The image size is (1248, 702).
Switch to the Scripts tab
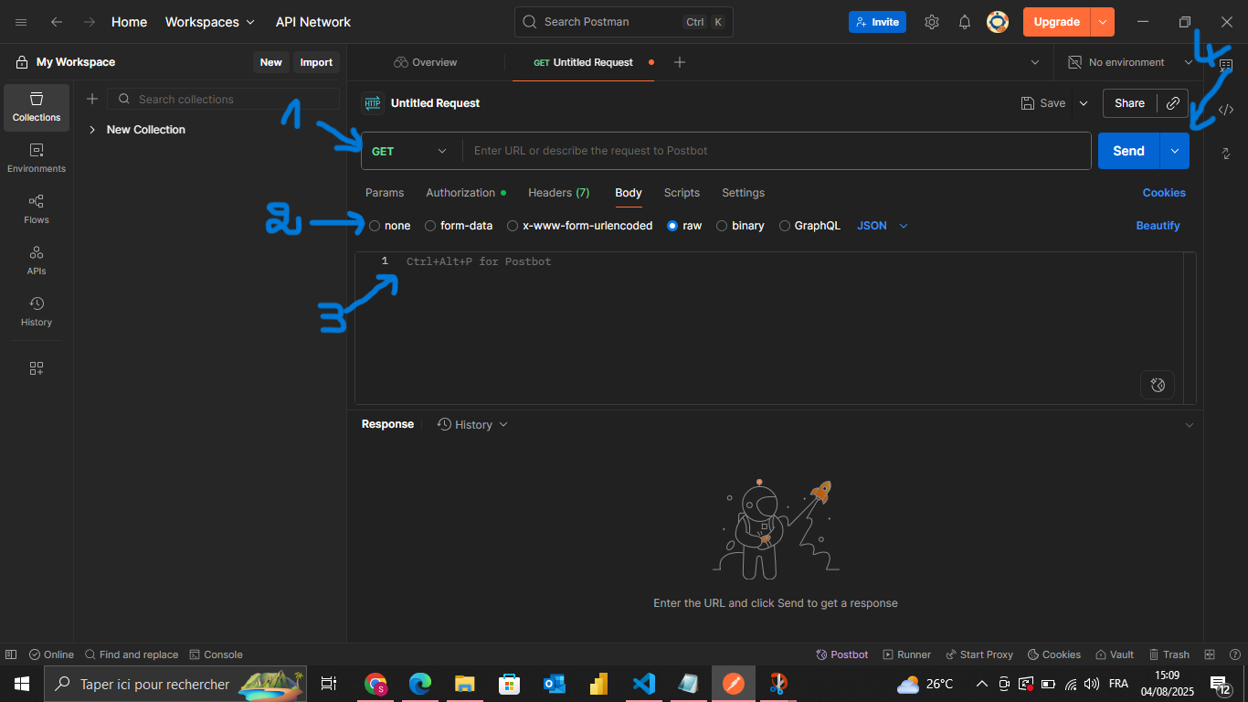682,193
